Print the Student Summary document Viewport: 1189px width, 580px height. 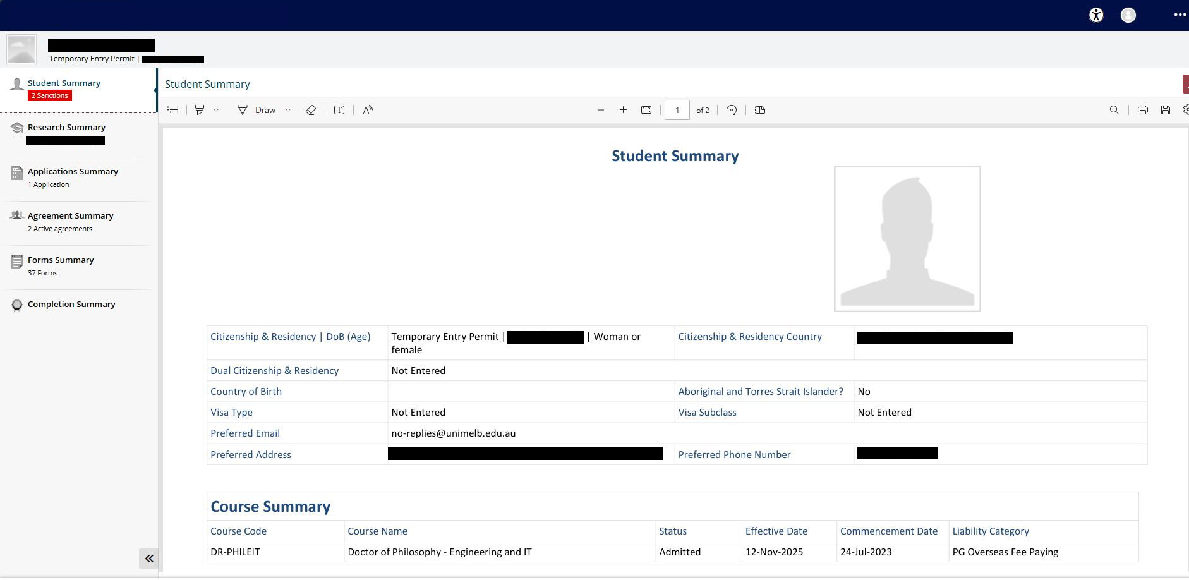click(x=1143, y=110)
